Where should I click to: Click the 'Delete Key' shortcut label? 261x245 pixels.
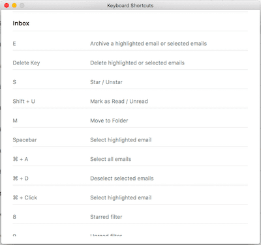coord(26,63)
